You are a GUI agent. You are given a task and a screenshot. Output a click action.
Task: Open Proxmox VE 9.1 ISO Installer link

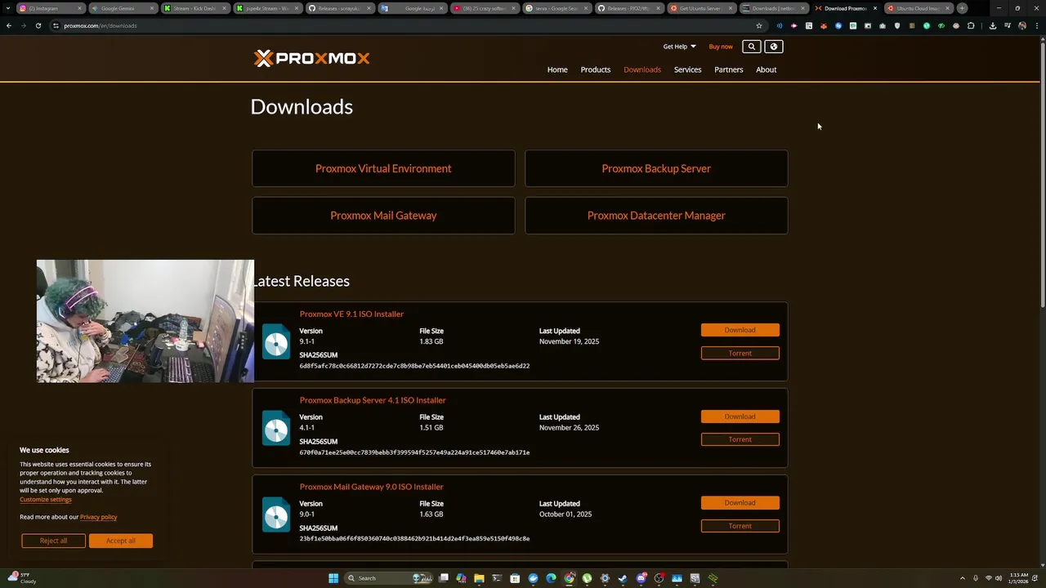click(351, 314)
